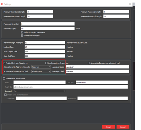141x130 pixels.
Task: Select the Password Expiry days field
Action: coord(48,29)
